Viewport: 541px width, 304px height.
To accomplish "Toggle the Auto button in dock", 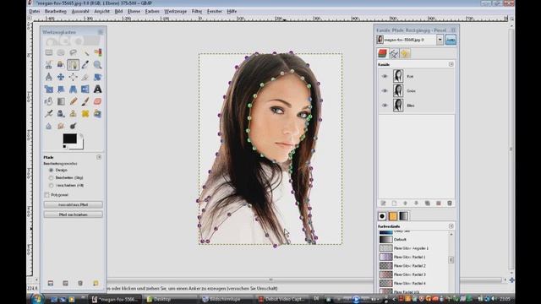I will (451, 40).
